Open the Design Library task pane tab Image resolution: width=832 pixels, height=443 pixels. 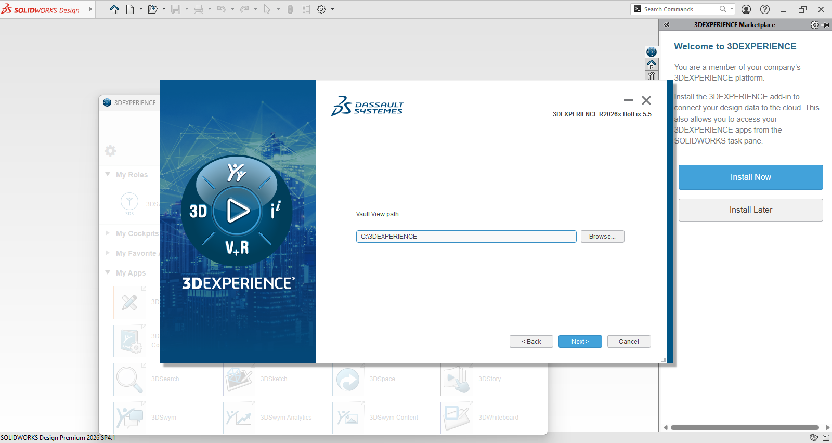tap(652, 76)
